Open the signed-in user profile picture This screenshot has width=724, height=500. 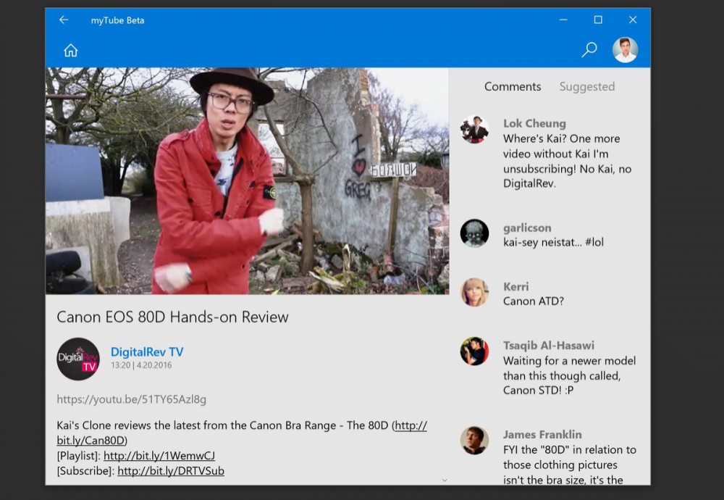[x=626, y=49]
